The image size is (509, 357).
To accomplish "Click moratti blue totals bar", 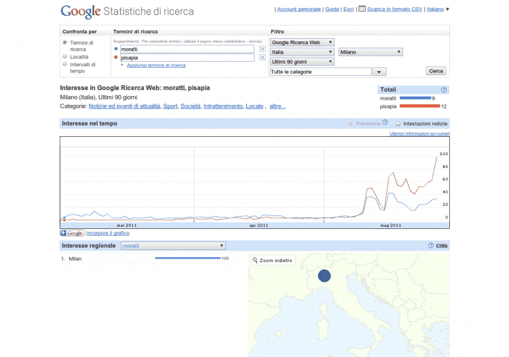I will coord(415,98).
